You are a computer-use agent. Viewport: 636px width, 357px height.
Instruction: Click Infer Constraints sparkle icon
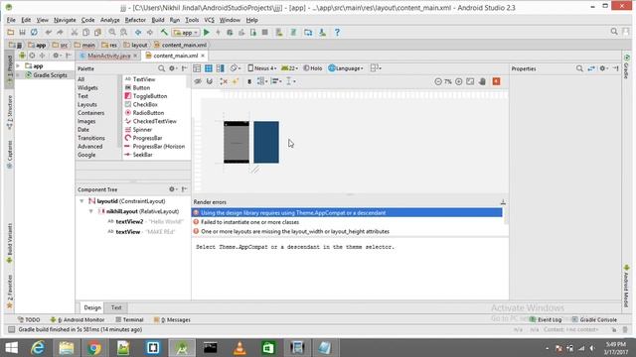(x=235, y=81)
